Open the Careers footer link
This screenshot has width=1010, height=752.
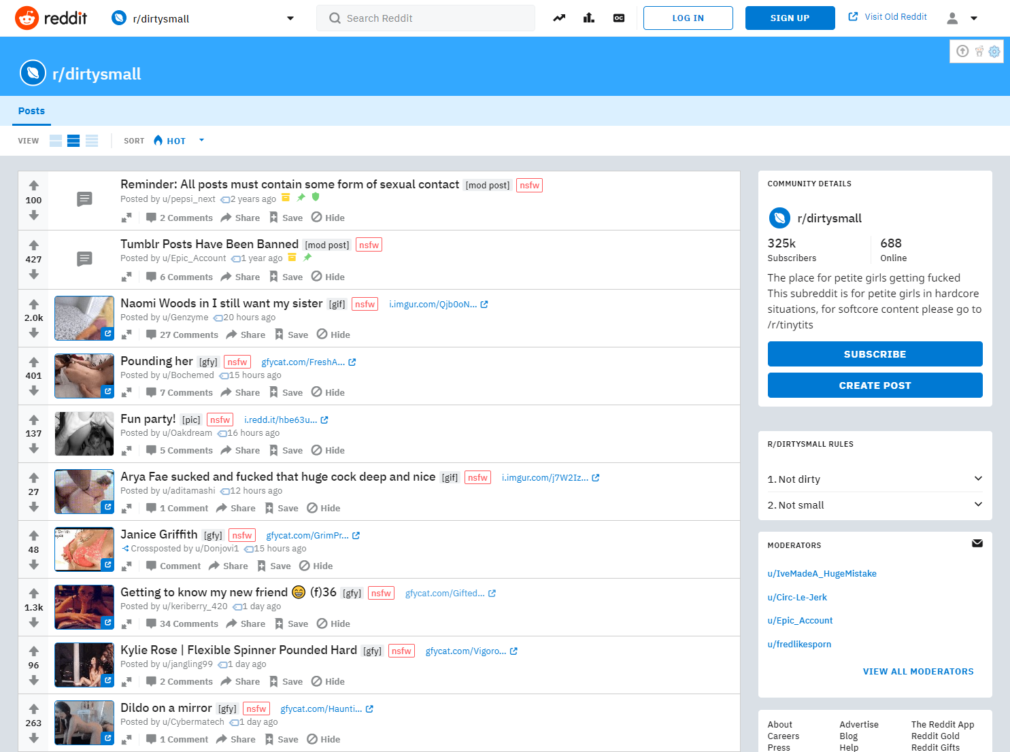tap(784, 736)
